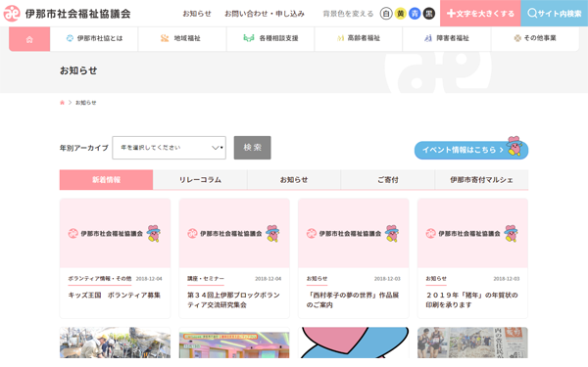The image size is (588, 367).
Task: Click the magnifier icon in サイト内検索
Action: [532, 14]
